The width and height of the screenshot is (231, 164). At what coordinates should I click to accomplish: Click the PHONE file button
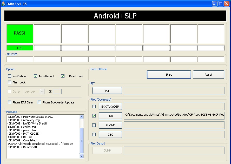tap(110, 125)
